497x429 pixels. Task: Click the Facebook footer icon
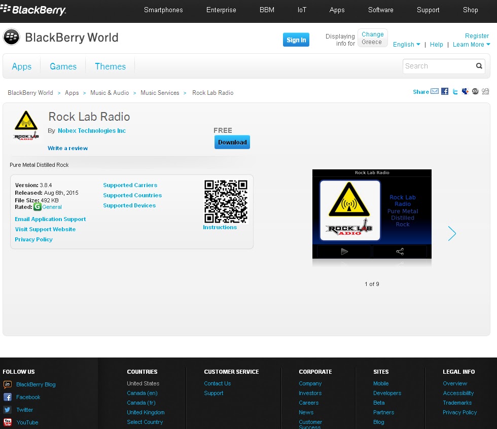click(x=7, y=397)
